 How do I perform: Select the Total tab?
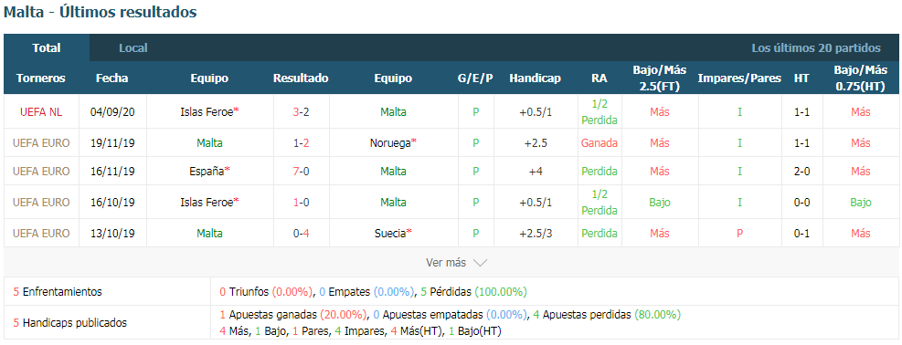tap(47, 48)
